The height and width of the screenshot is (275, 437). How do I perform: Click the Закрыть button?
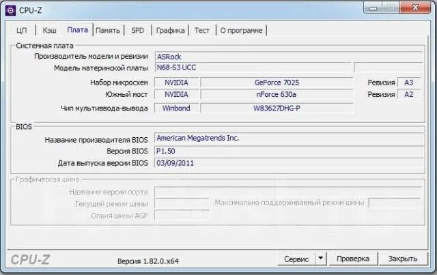403,259
